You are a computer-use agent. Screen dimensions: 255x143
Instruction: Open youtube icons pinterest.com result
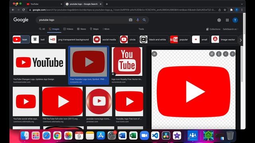pos(99,101)
